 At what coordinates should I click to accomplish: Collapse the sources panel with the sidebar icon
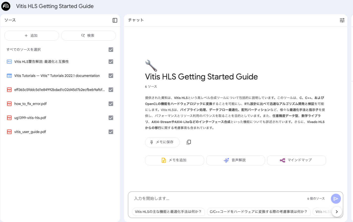pyautogui.click(x=115, y=20)
